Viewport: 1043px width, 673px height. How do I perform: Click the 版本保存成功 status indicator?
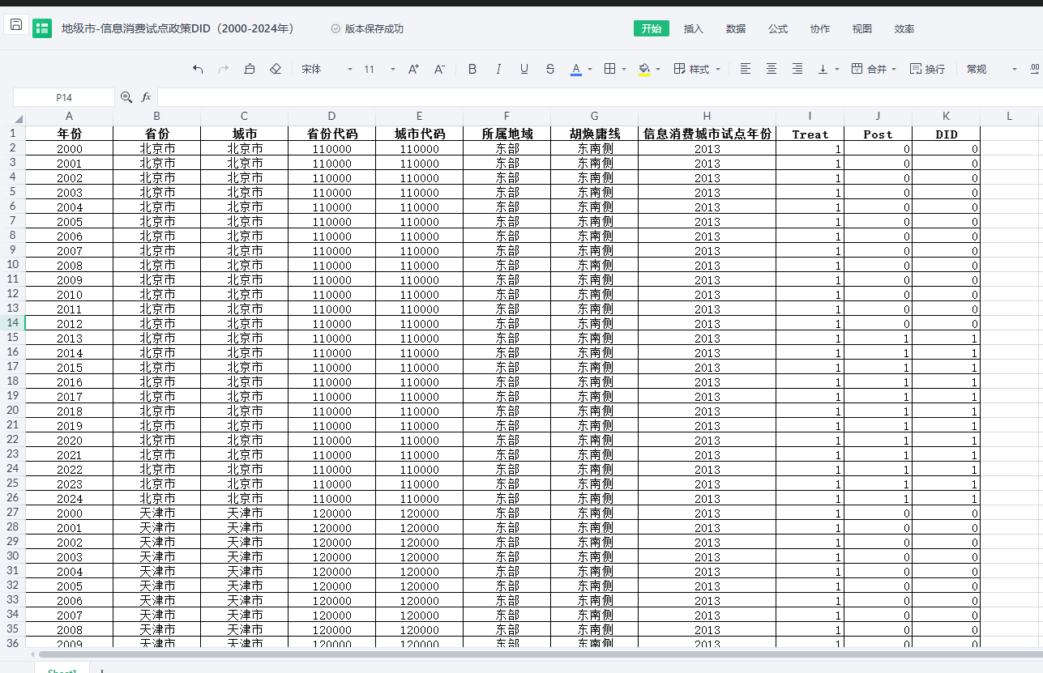[367, 29]
